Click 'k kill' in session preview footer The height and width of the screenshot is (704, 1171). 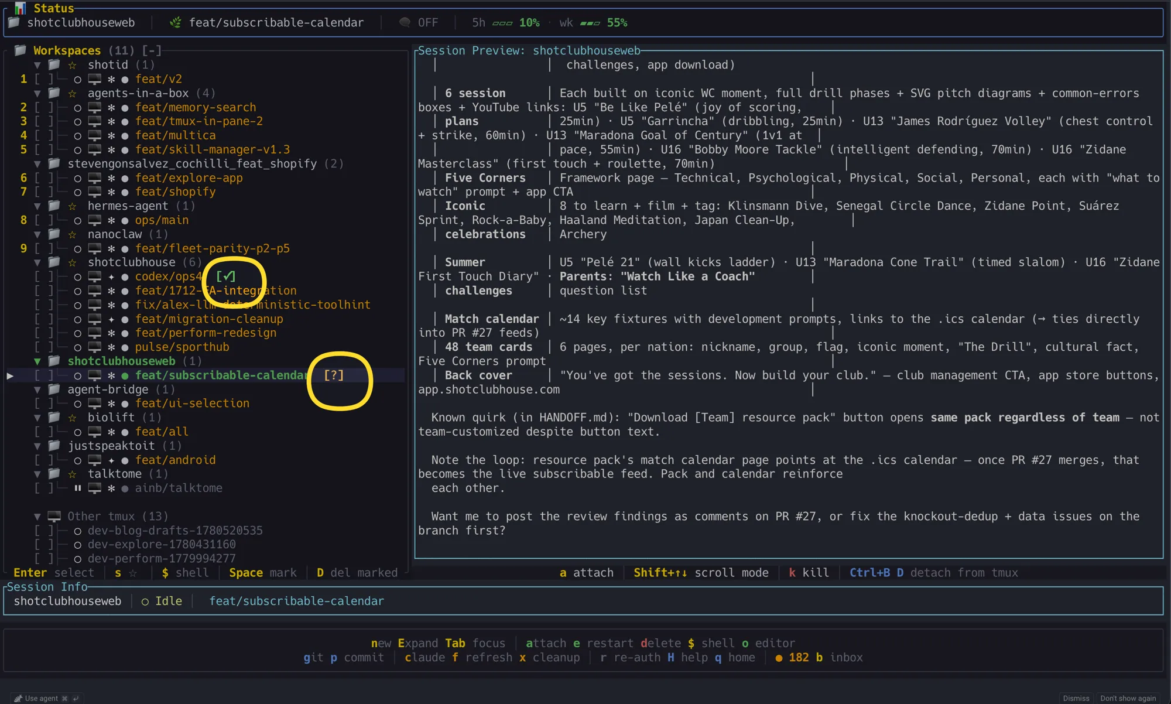click(809, 573)
